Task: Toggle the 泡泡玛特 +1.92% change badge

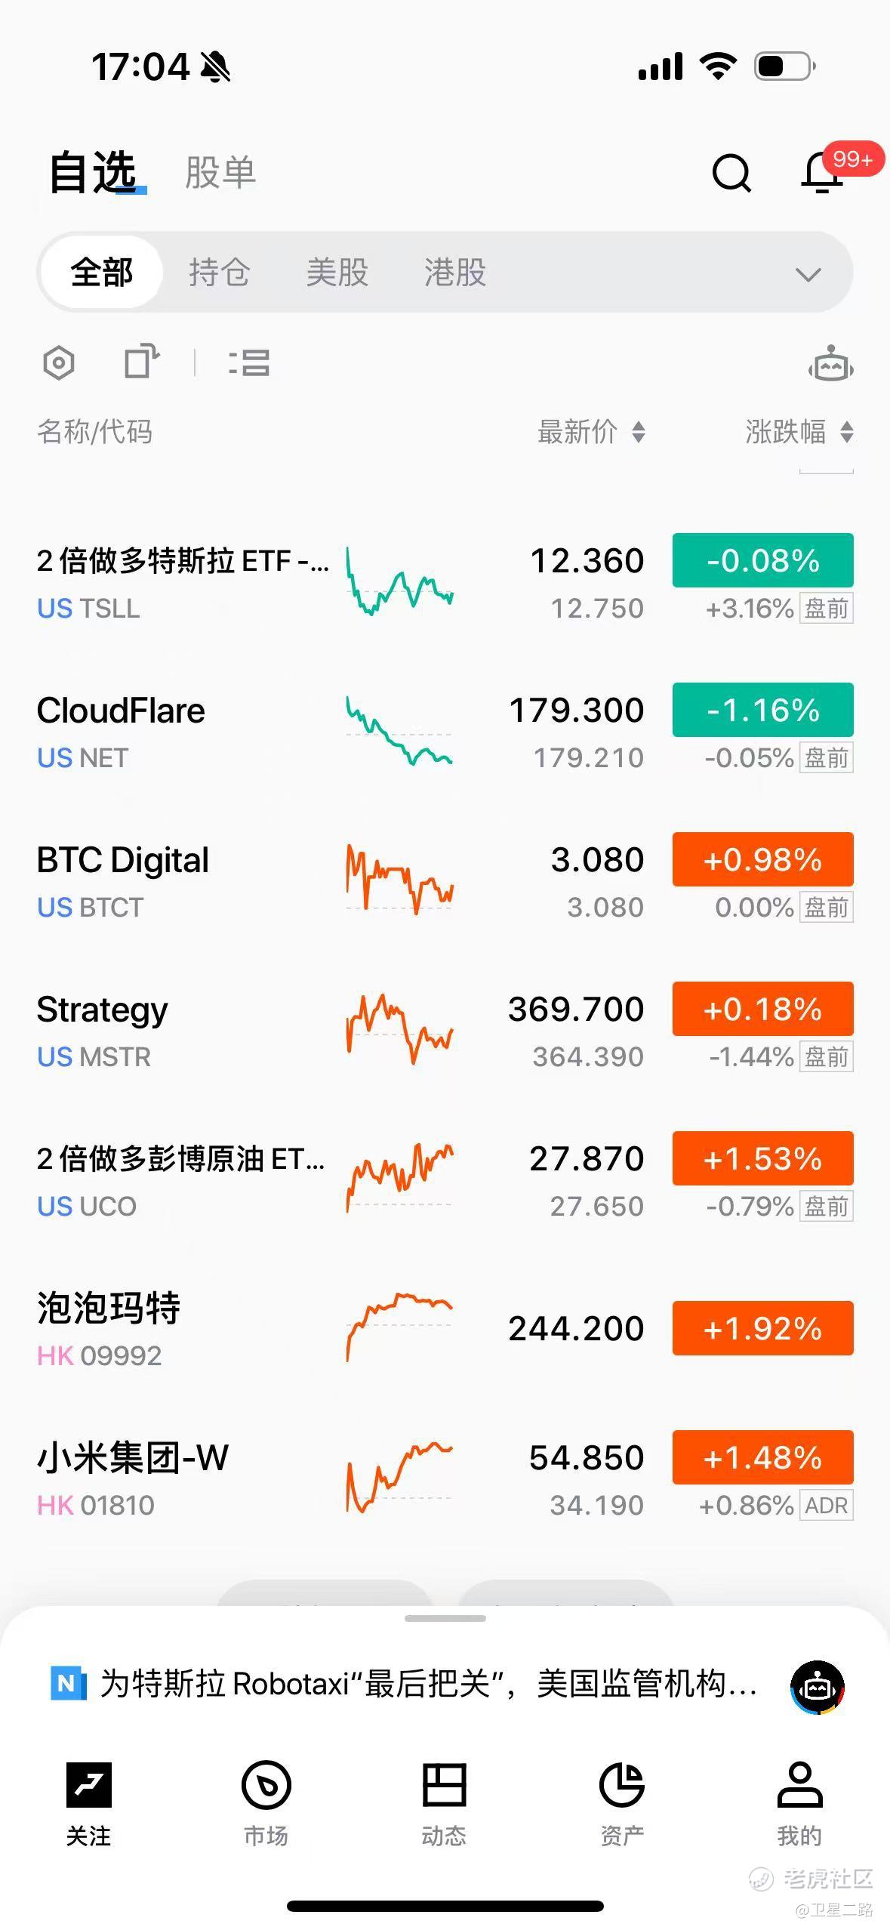Action: pyautogui.click(x=762, y=1328)
